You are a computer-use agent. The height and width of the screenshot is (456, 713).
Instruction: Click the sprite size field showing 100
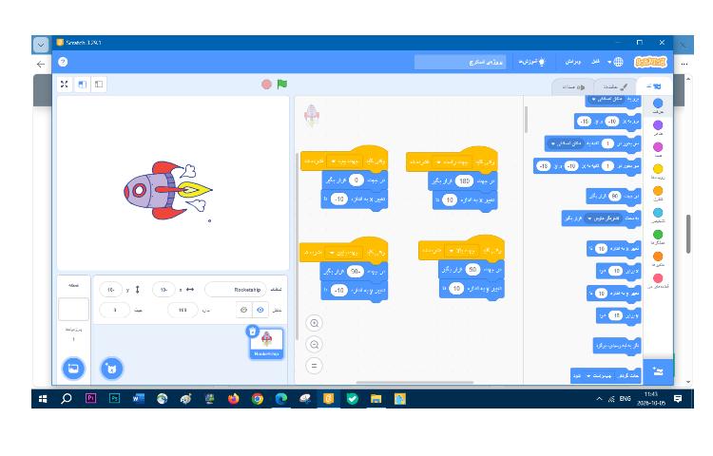(x=183, y=310)
